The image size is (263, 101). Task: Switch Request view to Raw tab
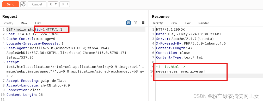pyautogui.click(x=24, y=23)
